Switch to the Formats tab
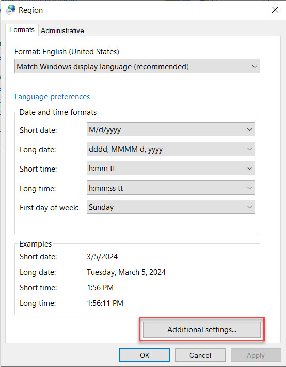Viewport: 286px width, 367px height. 22,30
